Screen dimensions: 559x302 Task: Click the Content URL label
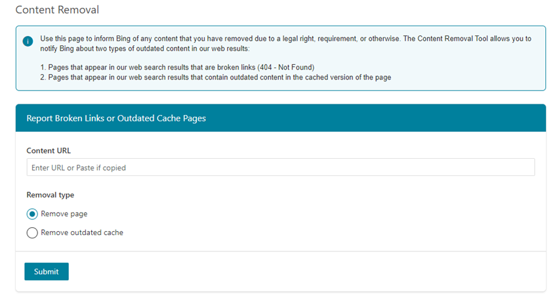(49, 150)
